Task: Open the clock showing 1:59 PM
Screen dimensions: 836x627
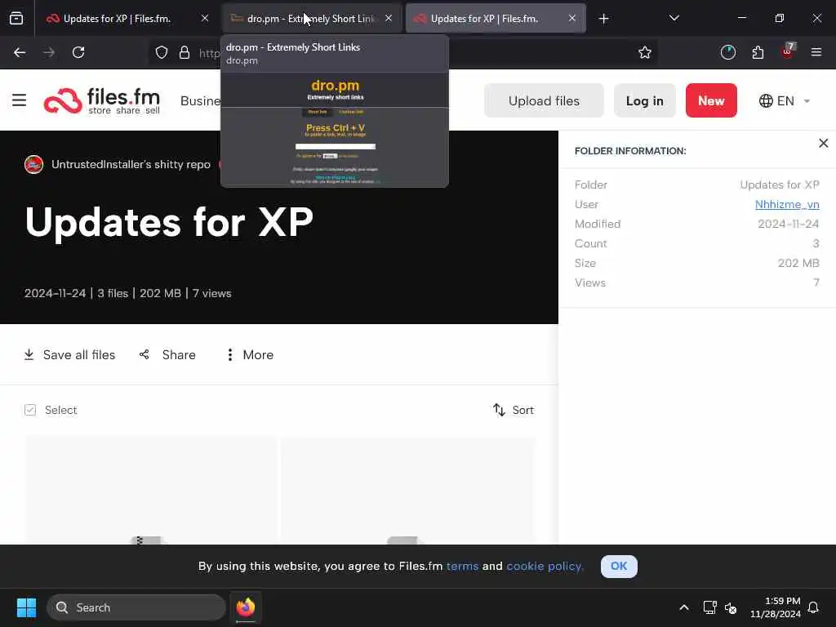Action: [x=776, y=607]
